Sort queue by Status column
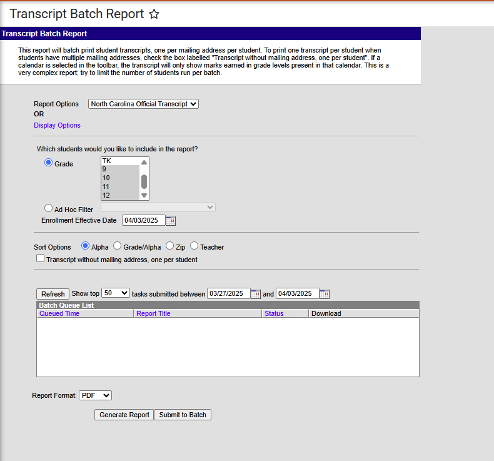This screenshot has width=494, height=461. click(274, 313)
